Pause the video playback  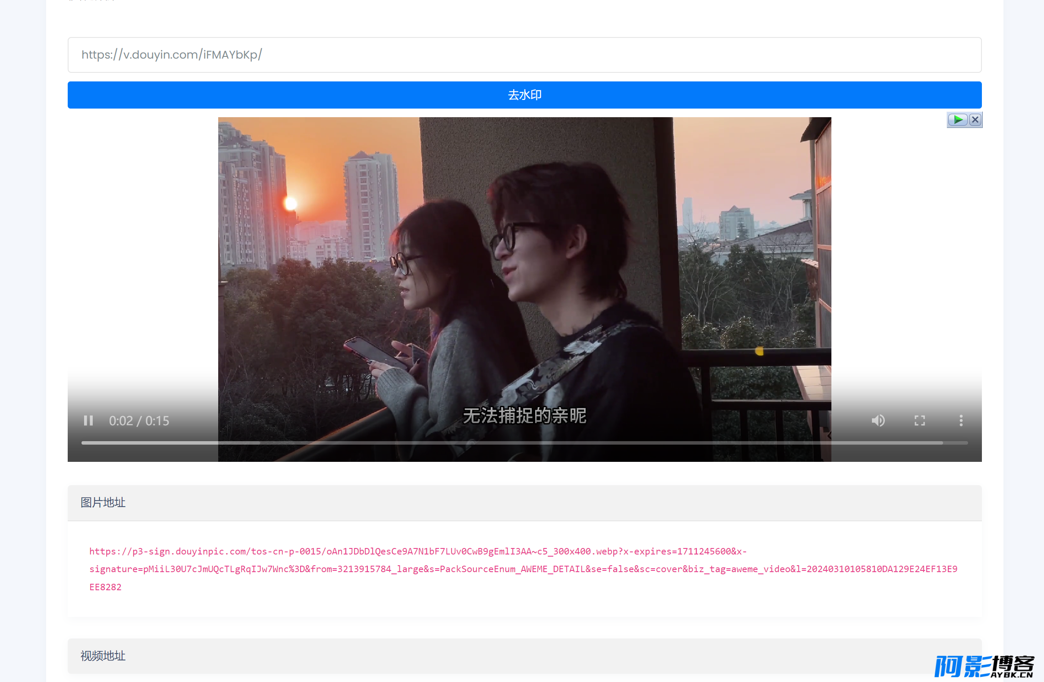(x=88, y=421)
